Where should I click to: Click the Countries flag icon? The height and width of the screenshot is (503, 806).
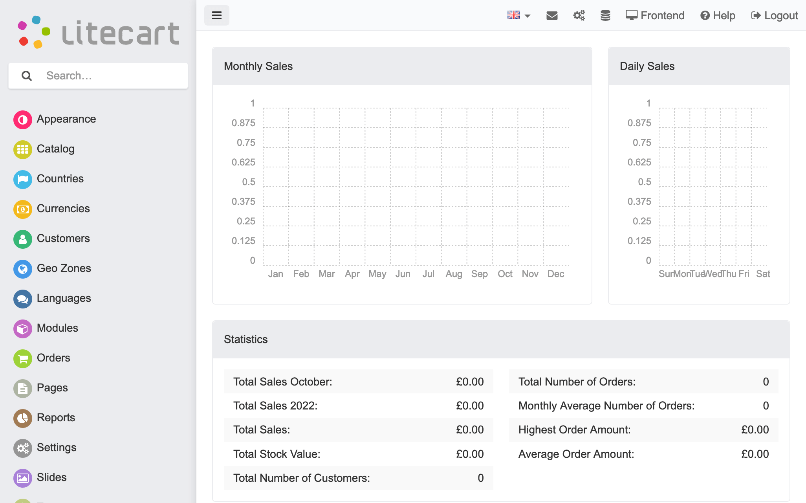tap(23, 179)
